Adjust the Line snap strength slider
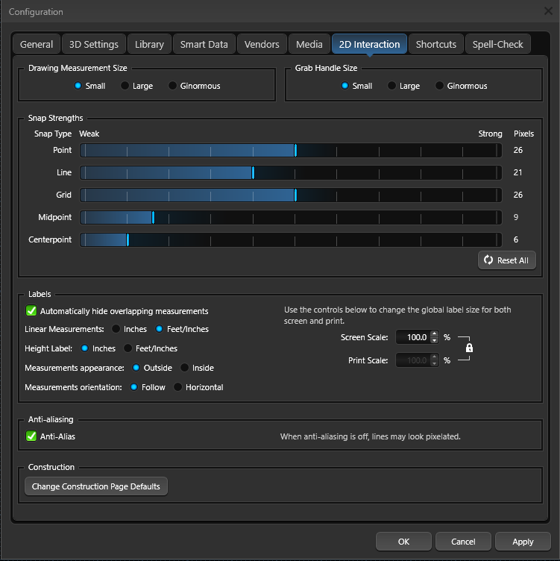 [291, 173]
